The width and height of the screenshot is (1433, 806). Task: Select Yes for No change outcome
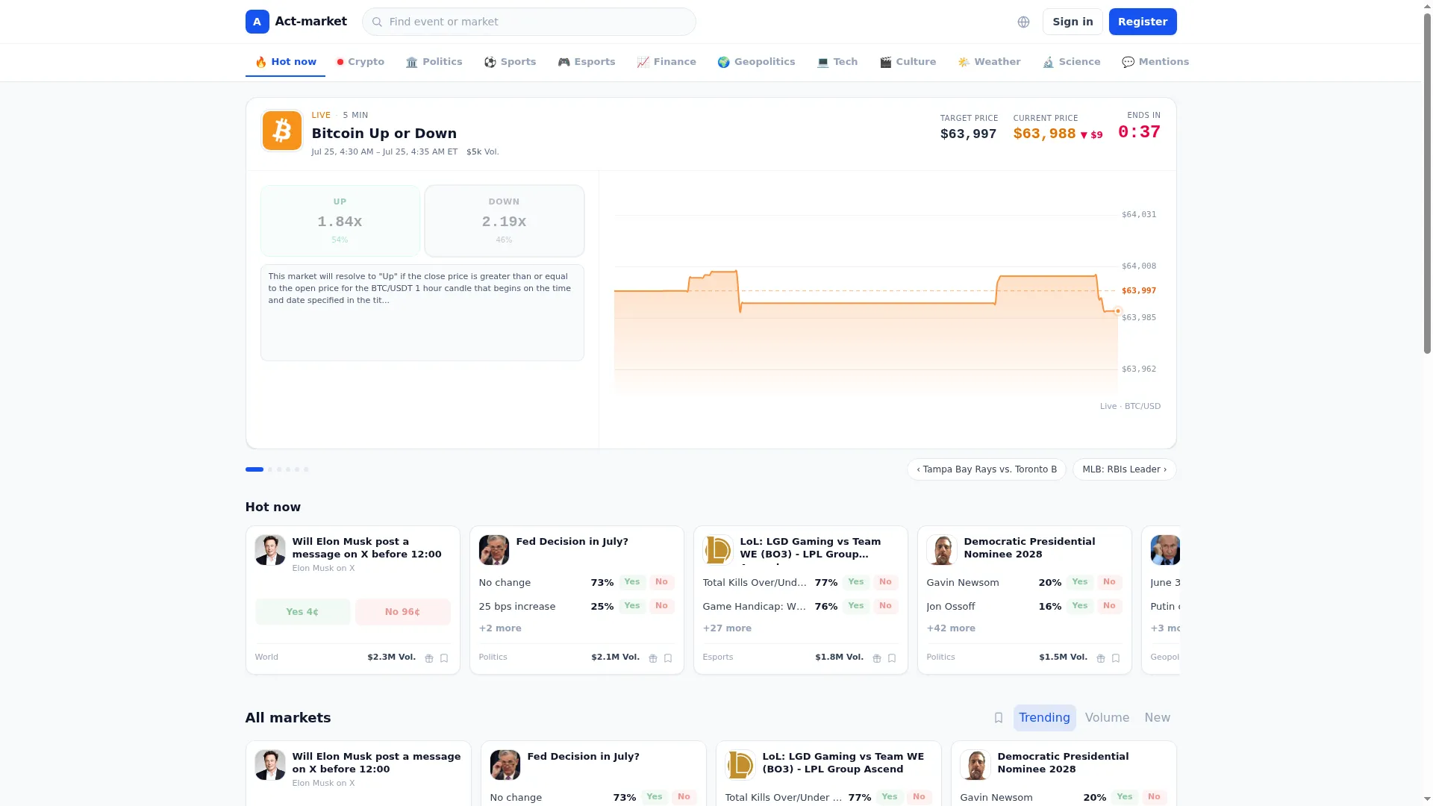632,582
